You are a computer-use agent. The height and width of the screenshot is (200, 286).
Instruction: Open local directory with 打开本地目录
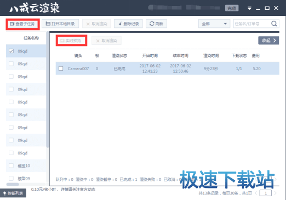[60, 24]
